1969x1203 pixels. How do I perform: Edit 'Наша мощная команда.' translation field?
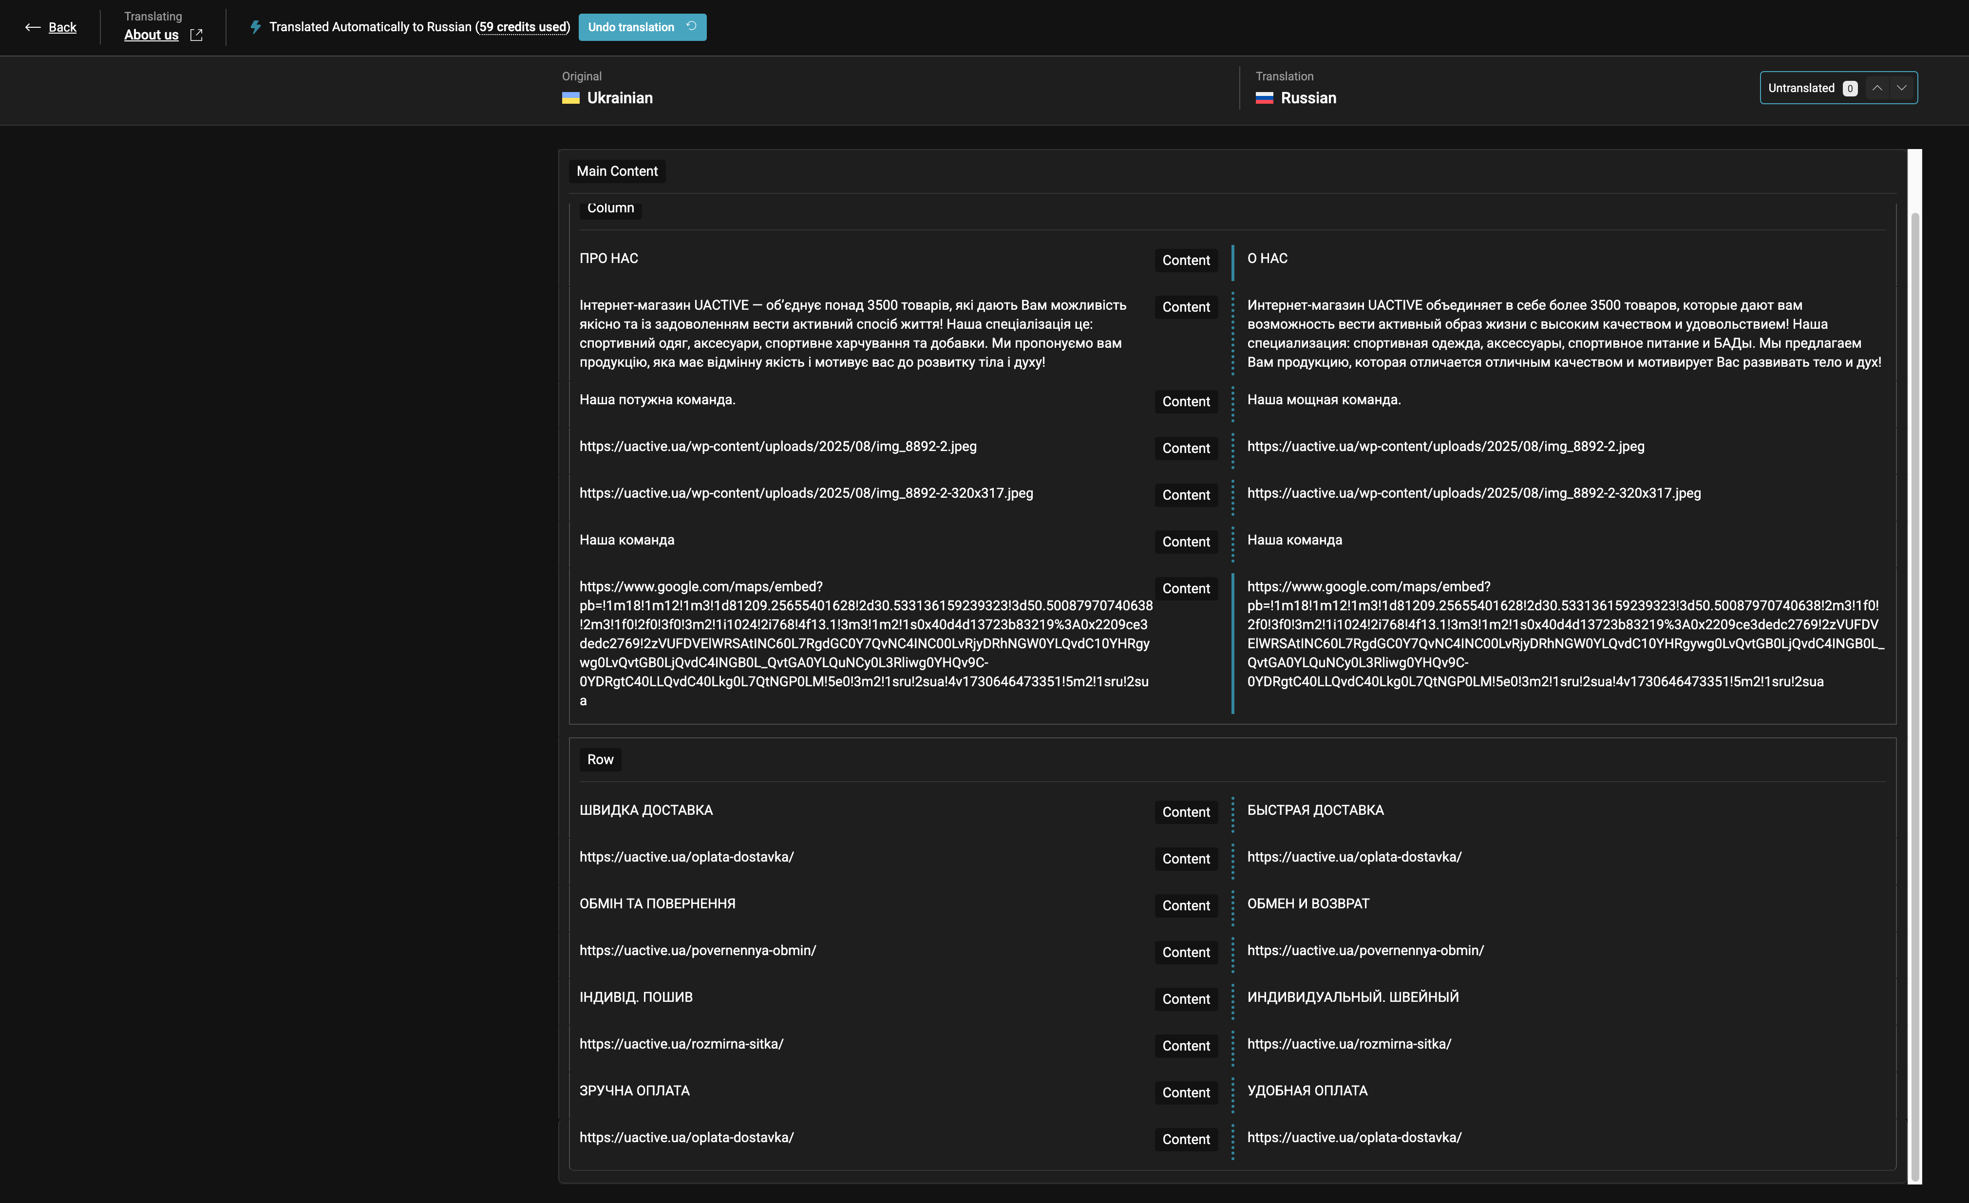(1324, 399)
